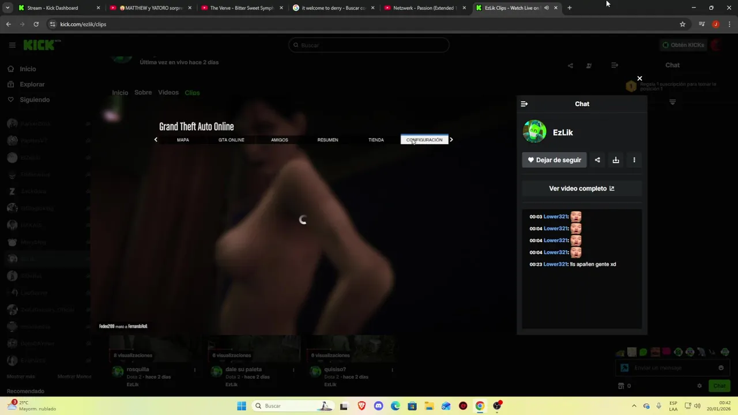The image size is (738, 415).
Task: Click the right arrow of the GTA menu
Action: (451, 139)
